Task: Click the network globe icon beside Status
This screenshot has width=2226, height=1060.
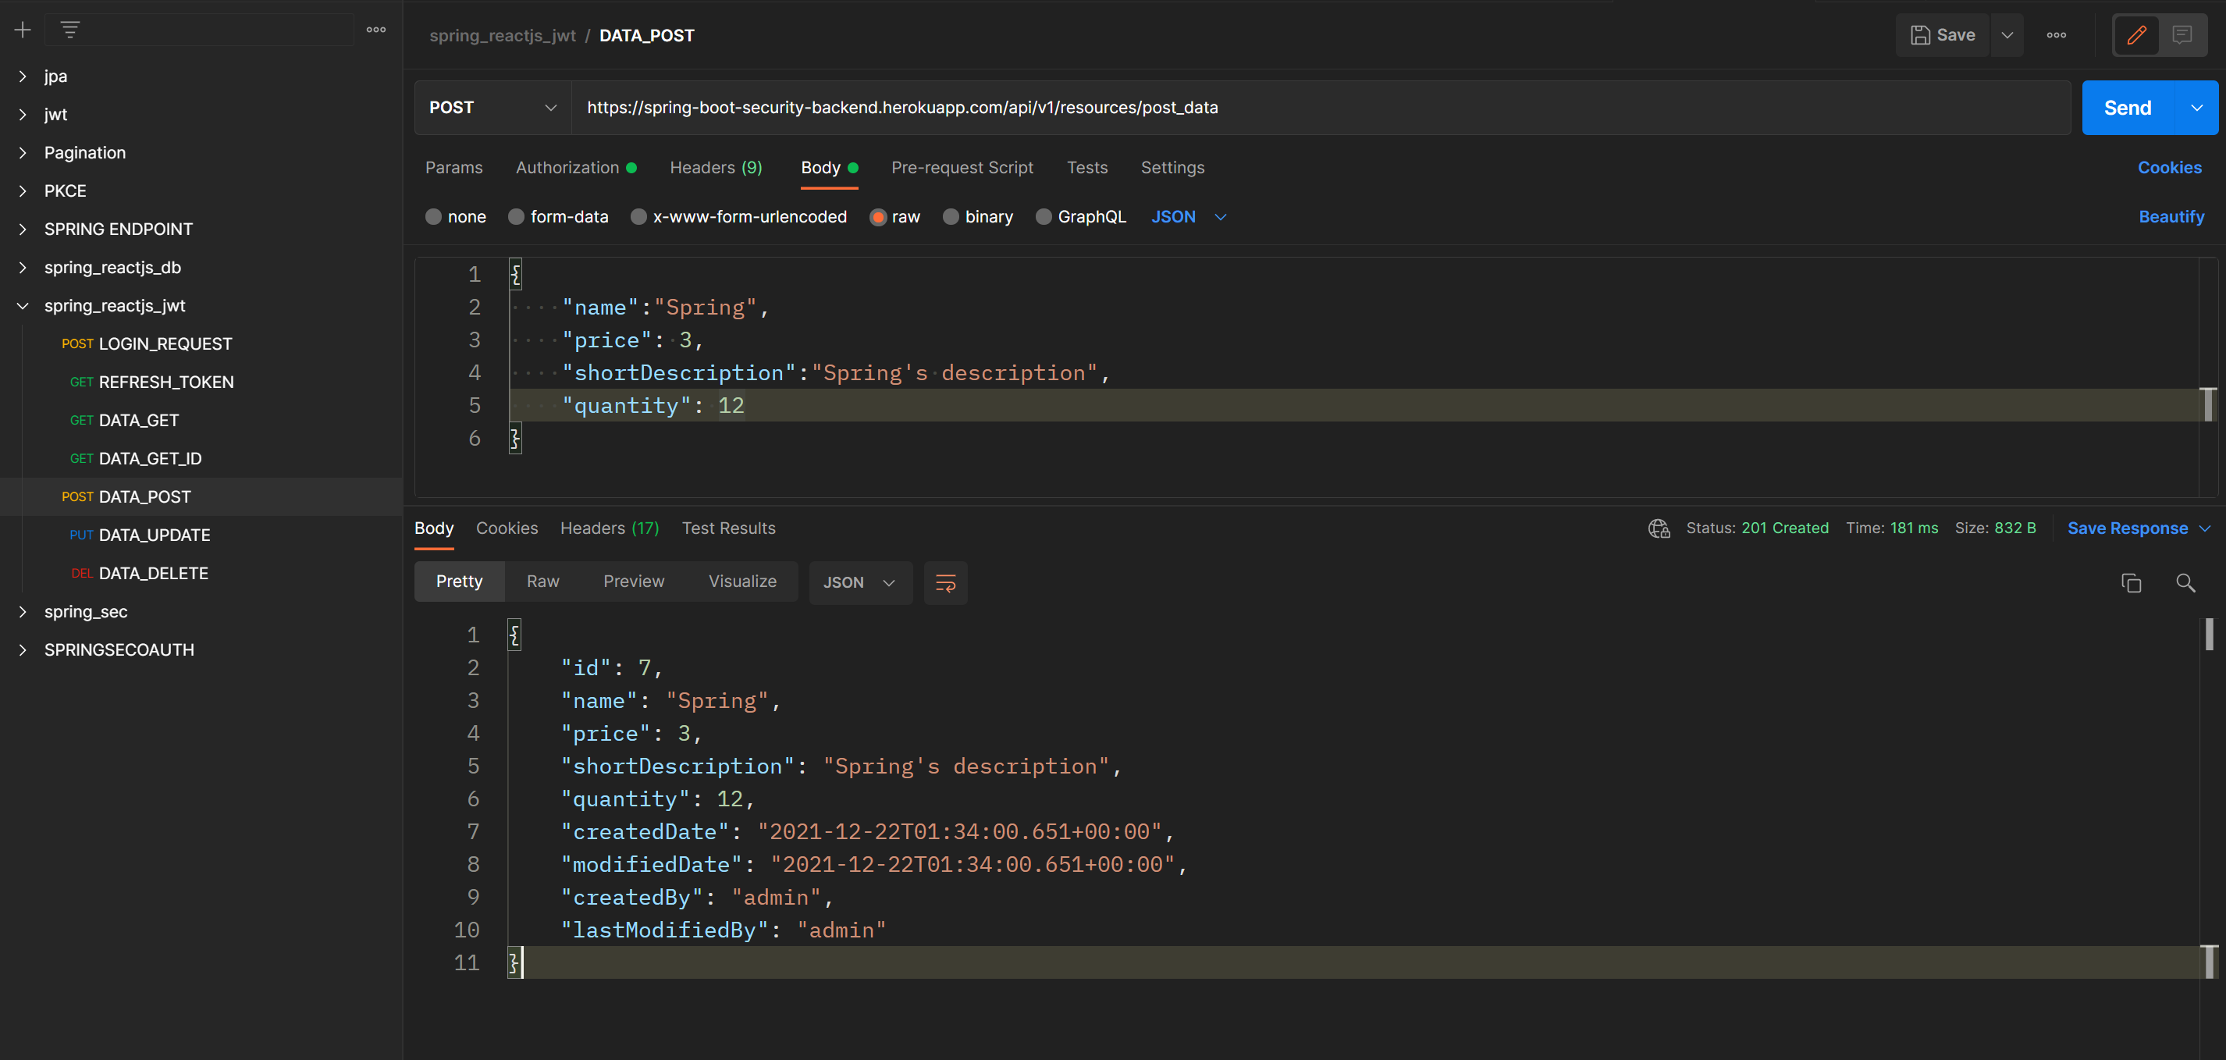Action: [1659, 528]
